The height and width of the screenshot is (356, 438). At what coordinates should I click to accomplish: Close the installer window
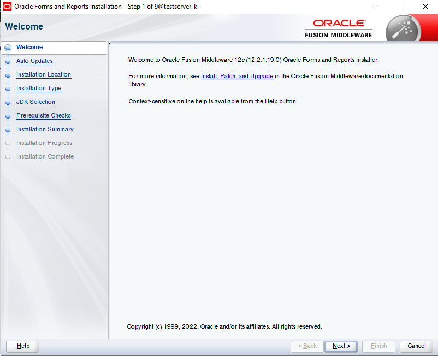click(425, 7)
